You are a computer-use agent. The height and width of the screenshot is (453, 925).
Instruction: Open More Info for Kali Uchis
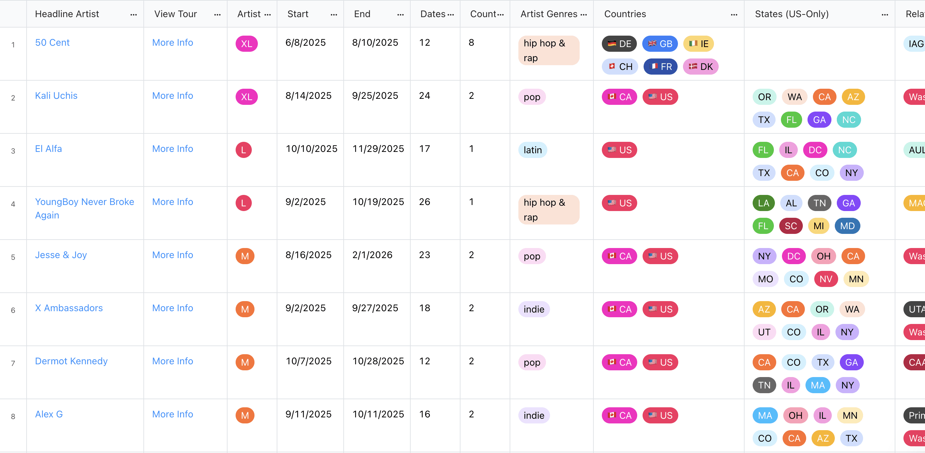(172, 96)
